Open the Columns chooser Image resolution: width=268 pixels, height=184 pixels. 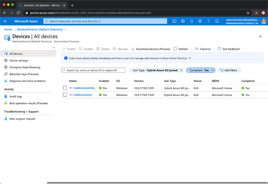point(203,49)
